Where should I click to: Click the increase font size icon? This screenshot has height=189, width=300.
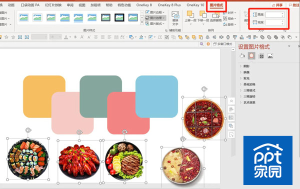point(82,37)
